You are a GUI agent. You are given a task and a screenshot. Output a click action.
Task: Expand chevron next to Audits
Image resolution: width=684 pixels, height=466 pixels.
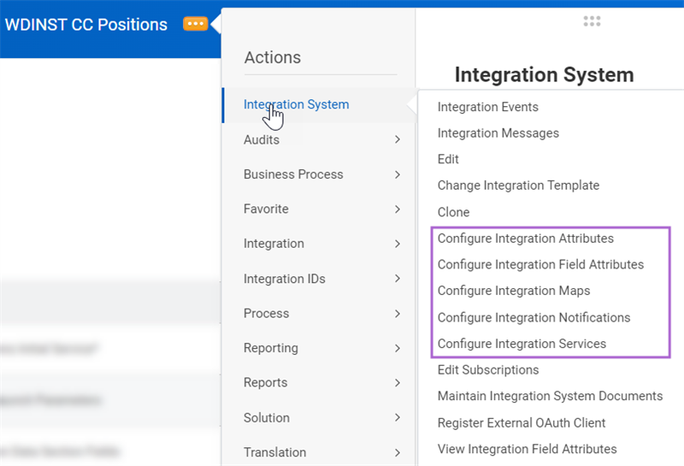(398, 139)
